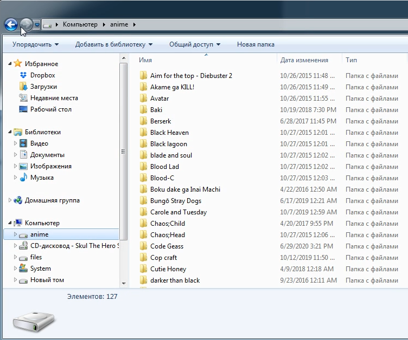Click the Code Geass folder icon
Image resolution: width=408 pixels, height=340 pixels.
[x=143, y=246]
